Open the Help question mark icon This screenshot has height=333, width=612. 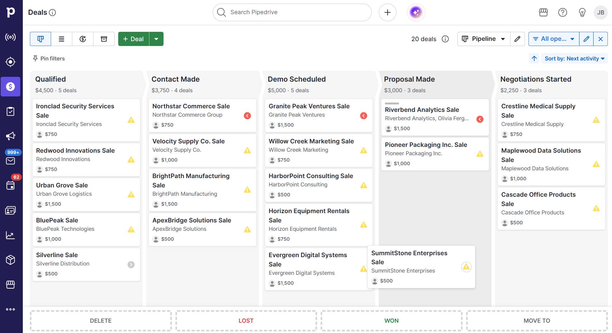563,12
